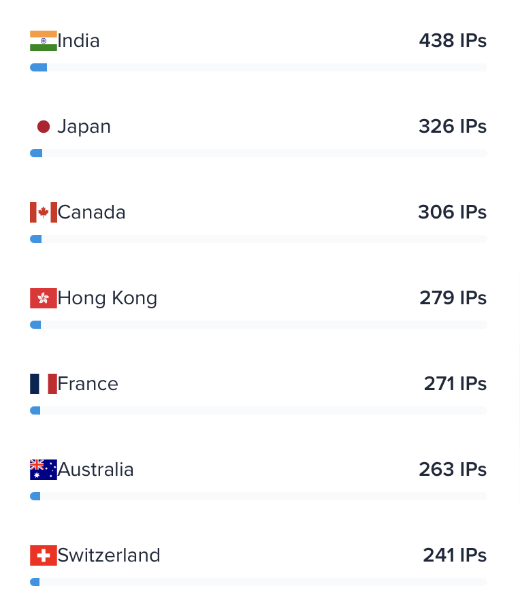The height and width of the screenshot is (614, 520).
Task: Click the Switzerland country name
Action: click(x=109, y=555)
